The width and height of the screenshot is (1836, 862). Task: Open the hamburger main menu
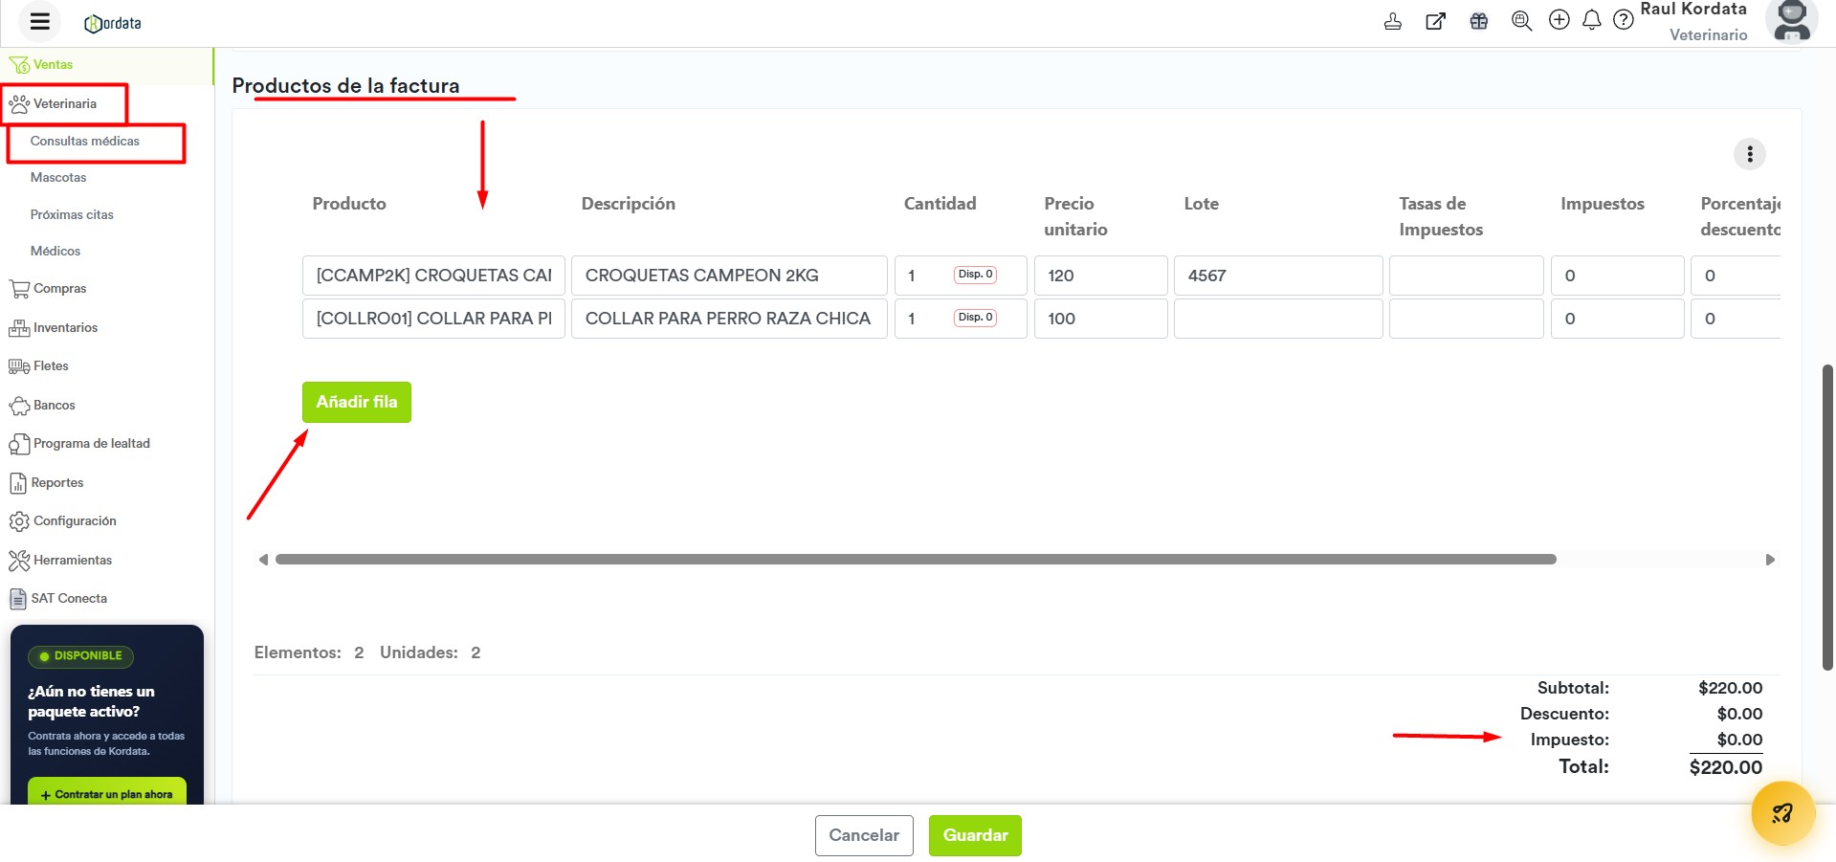click(39, 21)
